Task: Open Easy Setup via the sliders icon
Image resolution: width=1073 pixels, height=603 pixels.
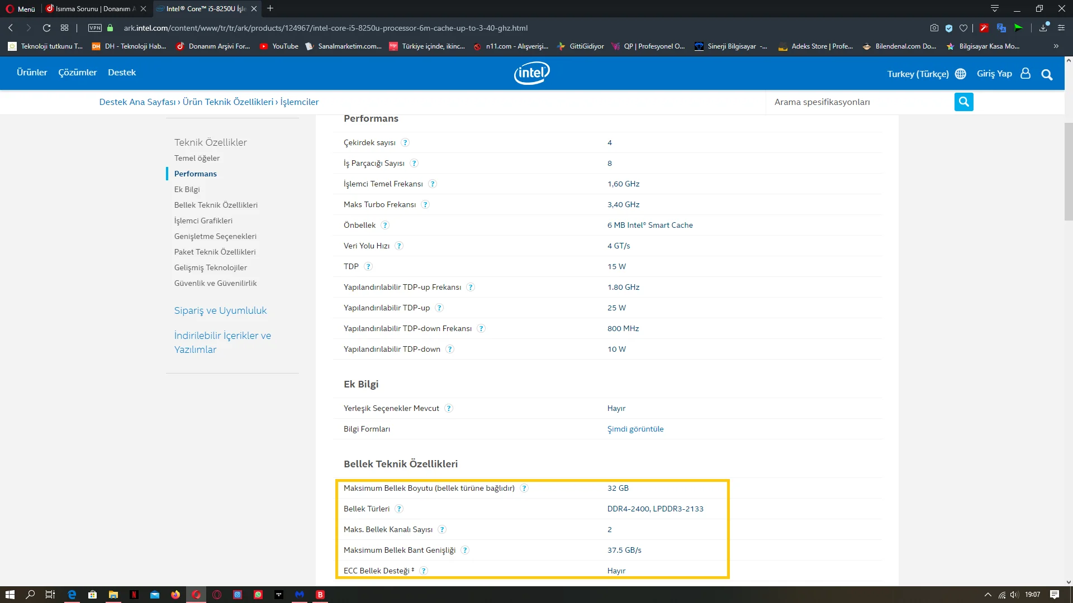Action: point(1061,28)
